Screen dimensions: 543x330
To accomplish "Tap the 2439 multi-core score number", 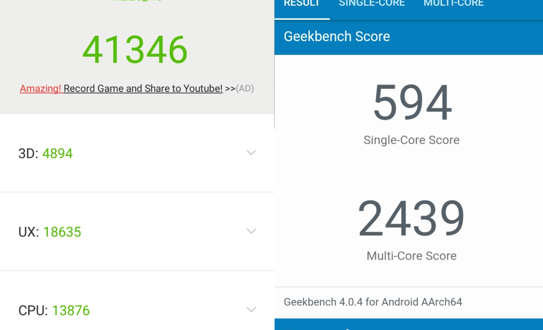I will [x=412, y=219].
